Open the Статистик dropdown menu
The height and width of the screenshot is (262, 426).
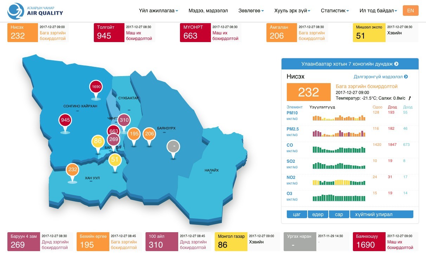tap(335, 11)
